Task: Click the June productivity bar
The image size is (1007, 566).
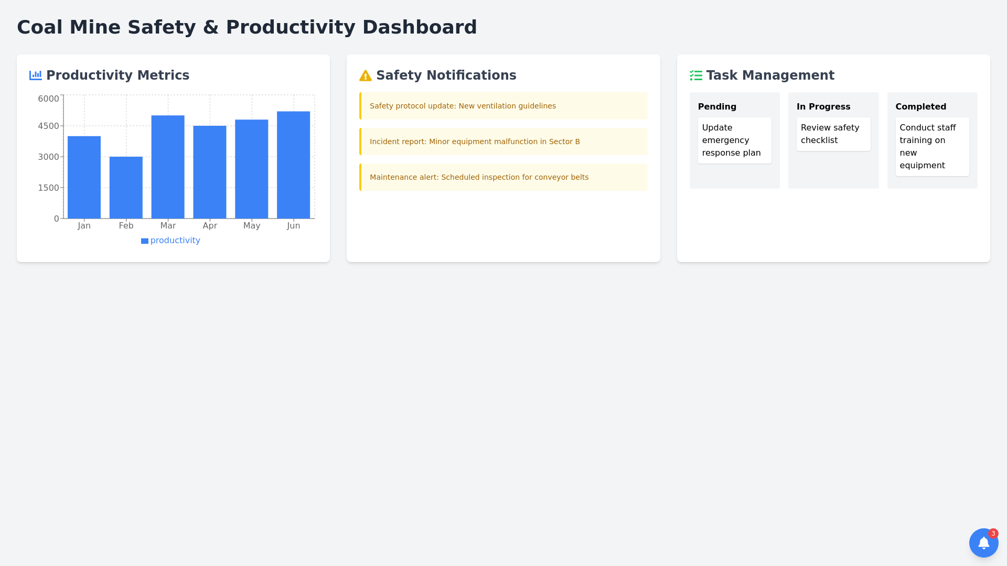Action: 293,165
